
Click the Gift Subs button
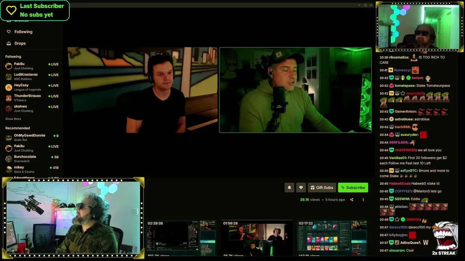point(322,187)
